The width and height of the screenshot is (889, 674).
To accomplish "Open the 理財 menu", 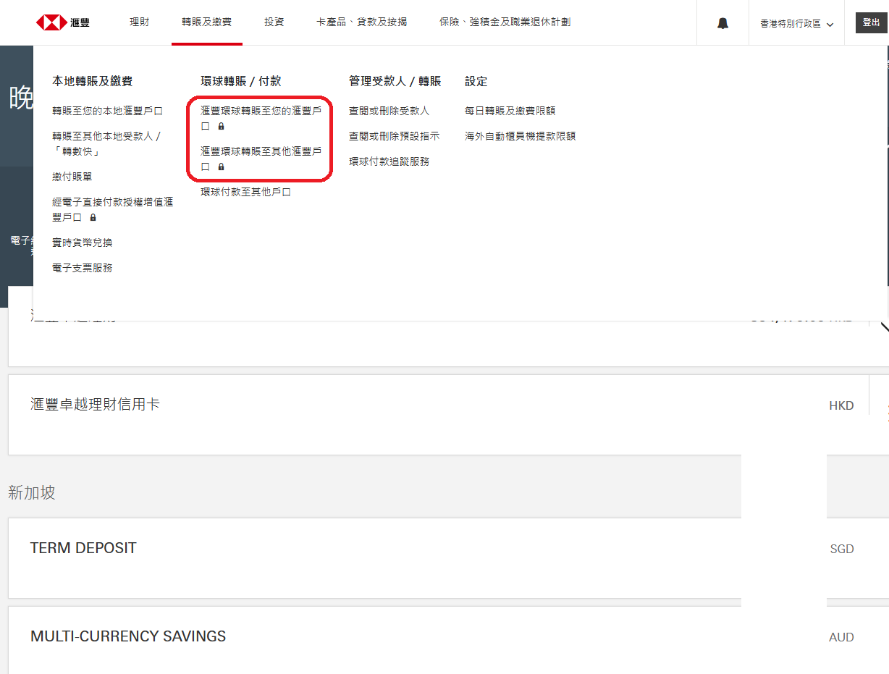I will 140,22.
